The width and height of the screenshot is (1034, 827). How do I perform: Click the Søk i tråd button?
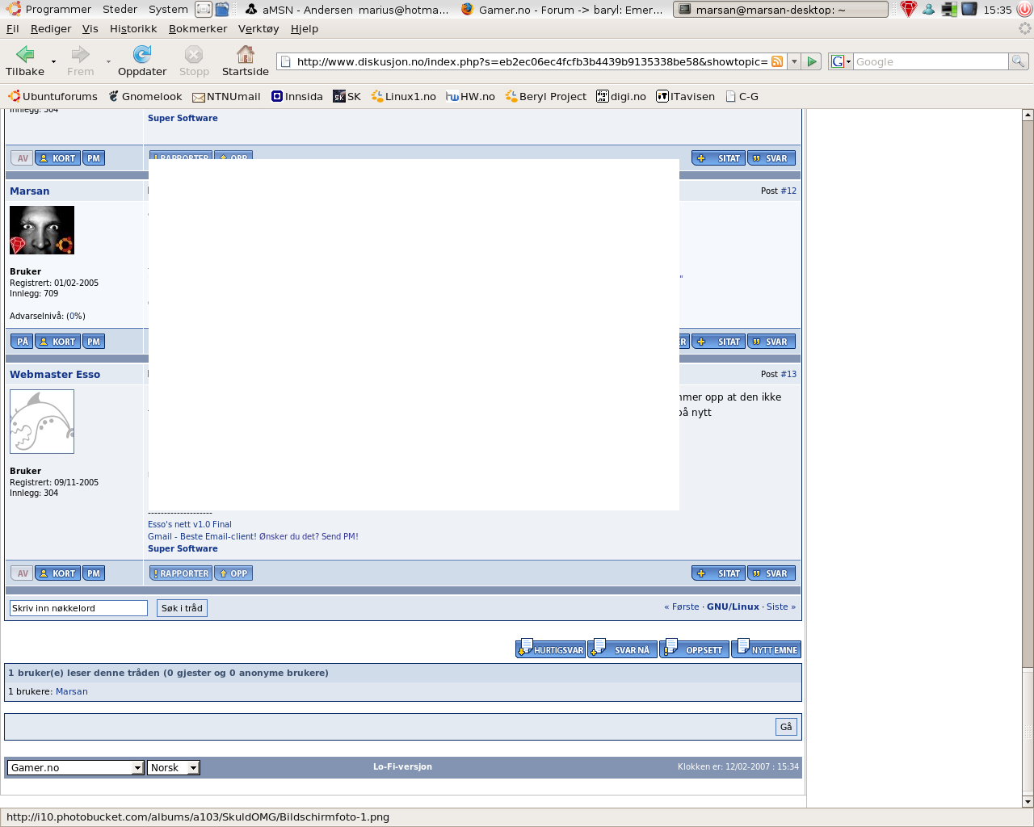click(182, 608)
